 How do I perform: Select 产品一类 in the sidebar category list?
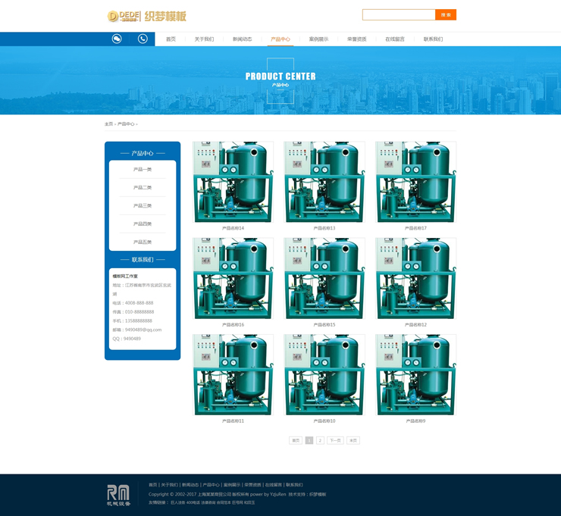[143, 170]
